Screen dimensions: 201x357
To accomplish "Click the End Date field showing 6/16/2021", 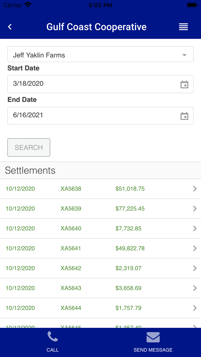I will pyautogui.click(x=92, y=116).
